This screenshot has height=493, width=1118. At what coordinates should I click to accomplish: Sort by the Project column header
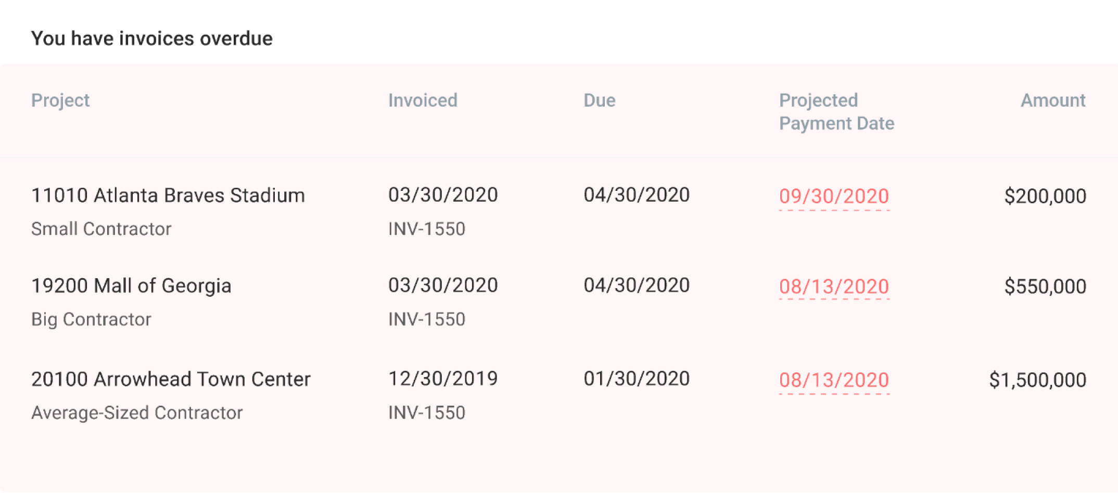tap(60, 100)
